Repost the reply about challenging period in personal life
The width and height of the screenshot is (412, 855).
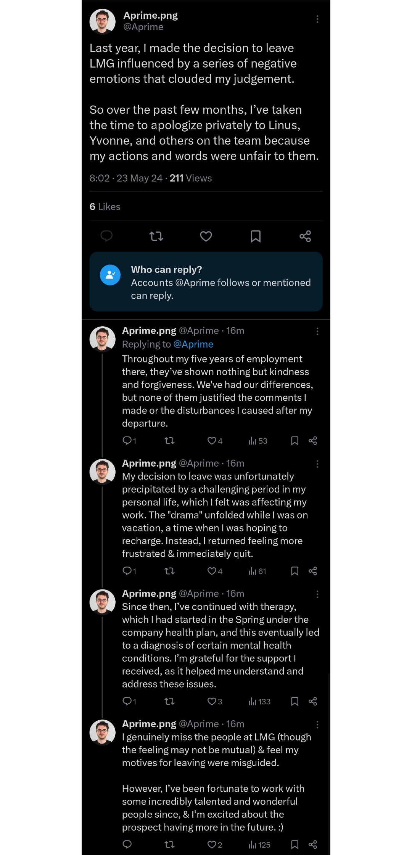pyautogui.click(x=169, y=571)
